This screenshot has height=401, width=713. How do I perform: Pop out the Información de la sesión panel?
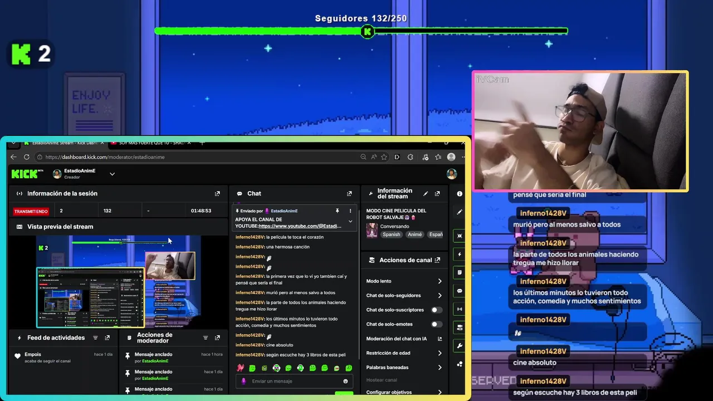click(217, 193)
